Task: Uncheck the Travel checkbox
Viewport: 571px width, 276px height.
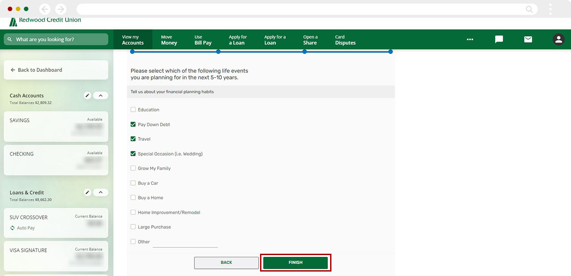Action: pyautogui.click(x=133, y=139)
